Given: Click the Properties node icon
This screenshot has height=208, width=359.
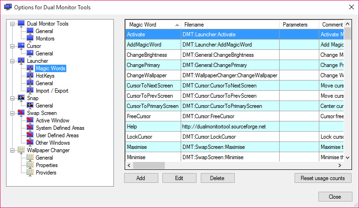Looking at the screenshot, I should 30,165.
